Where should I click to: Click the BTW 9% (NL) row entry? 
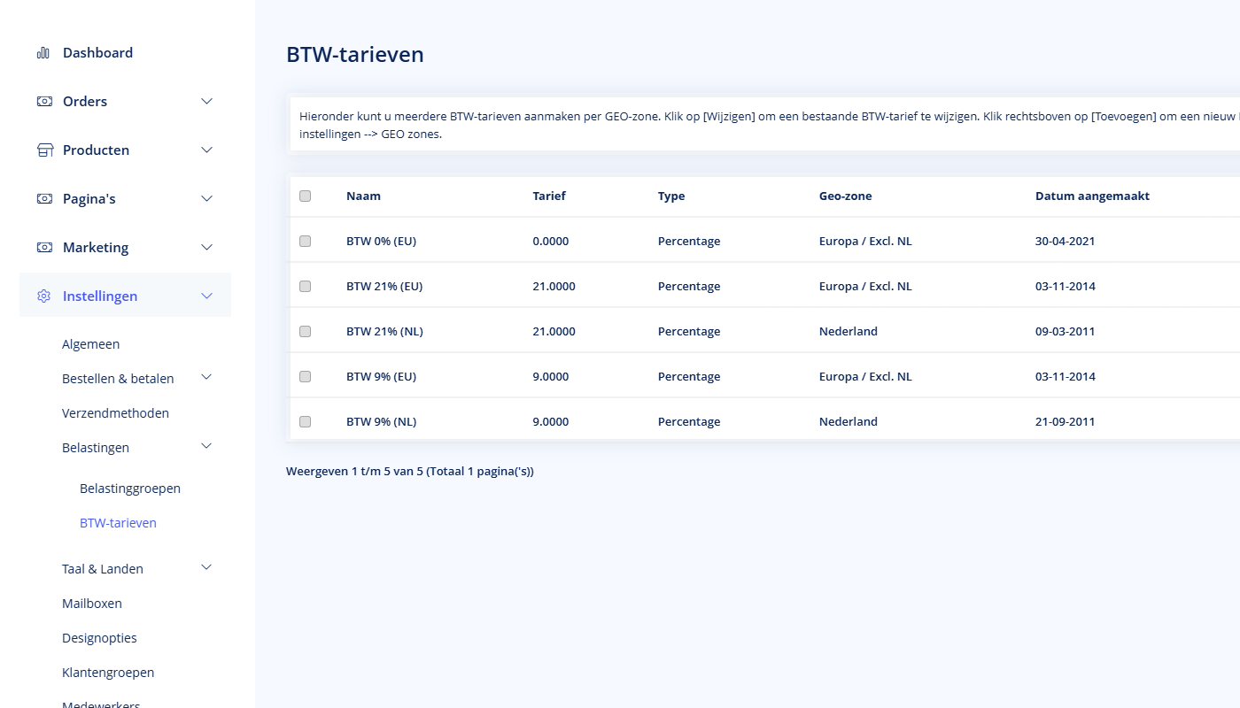coord(381,421)
